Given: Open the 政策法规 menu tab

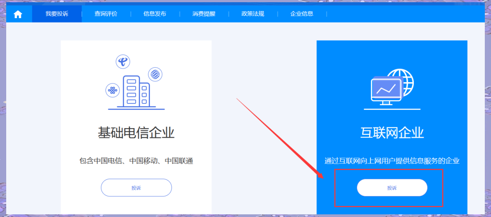Looking at the screenshot, I should click(253, 14).
